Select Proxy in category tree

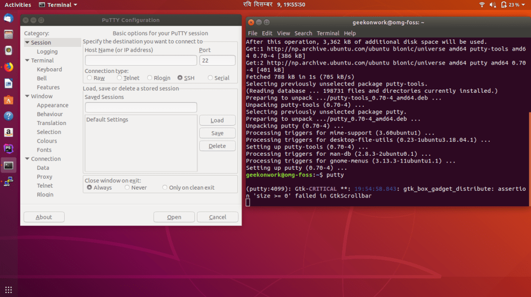(x=44, y=177)
